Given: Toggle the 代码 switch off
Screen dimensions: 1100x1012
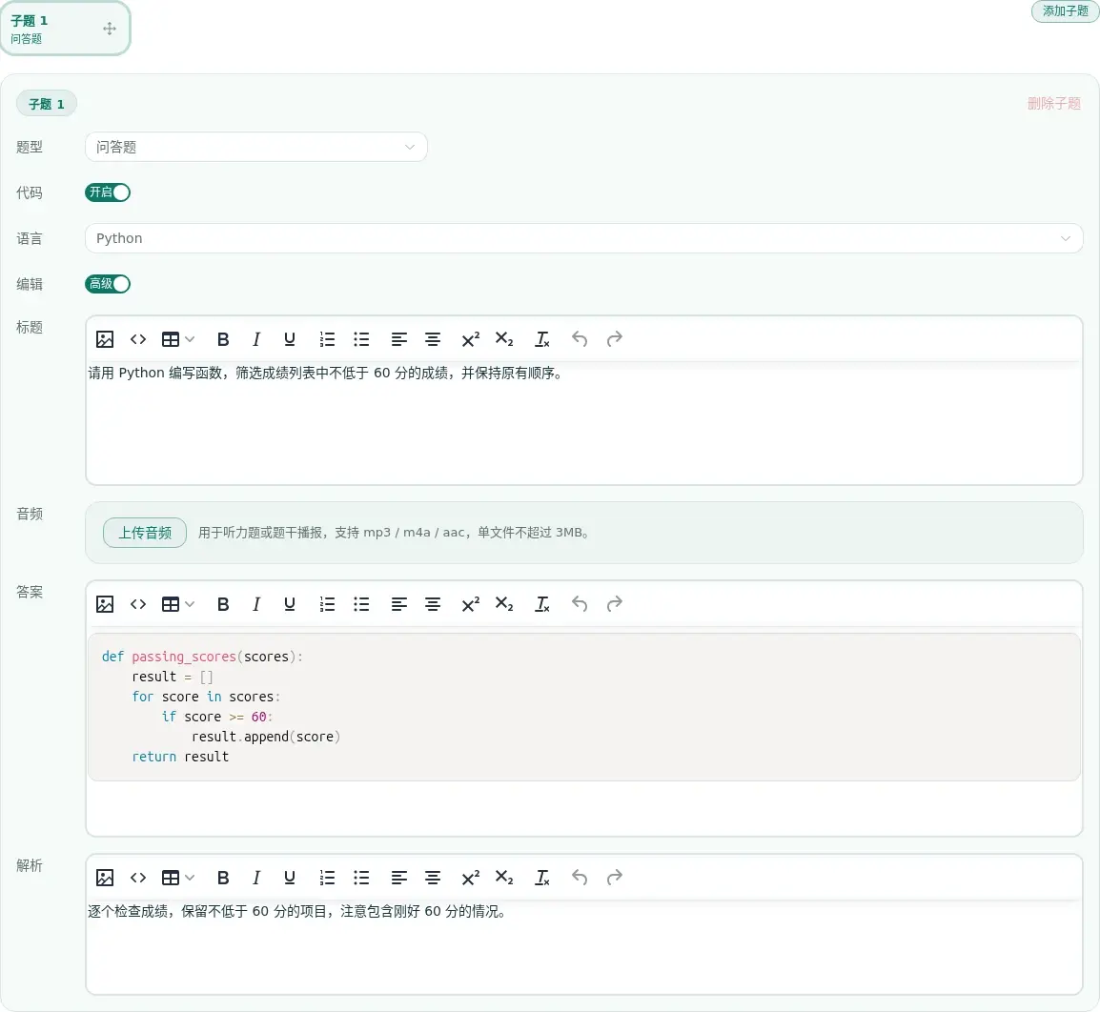Looking at the screenshot, I should (x=108, y=192).
